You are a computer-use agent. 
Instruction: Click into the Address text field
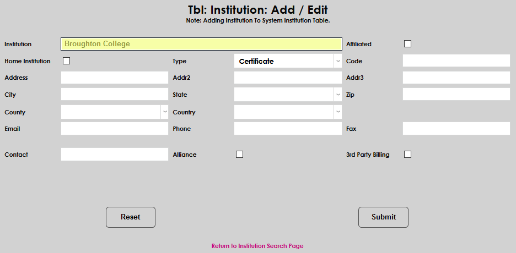[115, 78]
